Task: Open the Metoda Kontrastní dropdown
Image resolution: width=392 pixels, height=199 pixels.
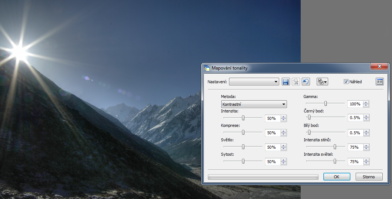Action: tap(254, 104)
